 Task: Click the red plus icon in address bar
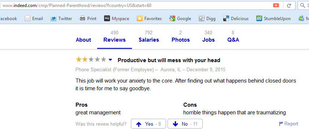pyautogui.click(x=276, y=5)
